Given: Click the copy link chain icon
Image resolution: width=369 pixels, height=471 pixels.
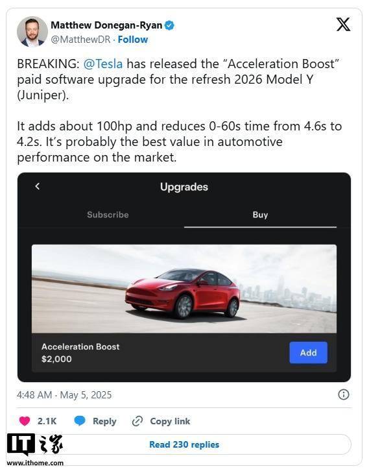Looking at the screenshot, I should click(137, 421).
